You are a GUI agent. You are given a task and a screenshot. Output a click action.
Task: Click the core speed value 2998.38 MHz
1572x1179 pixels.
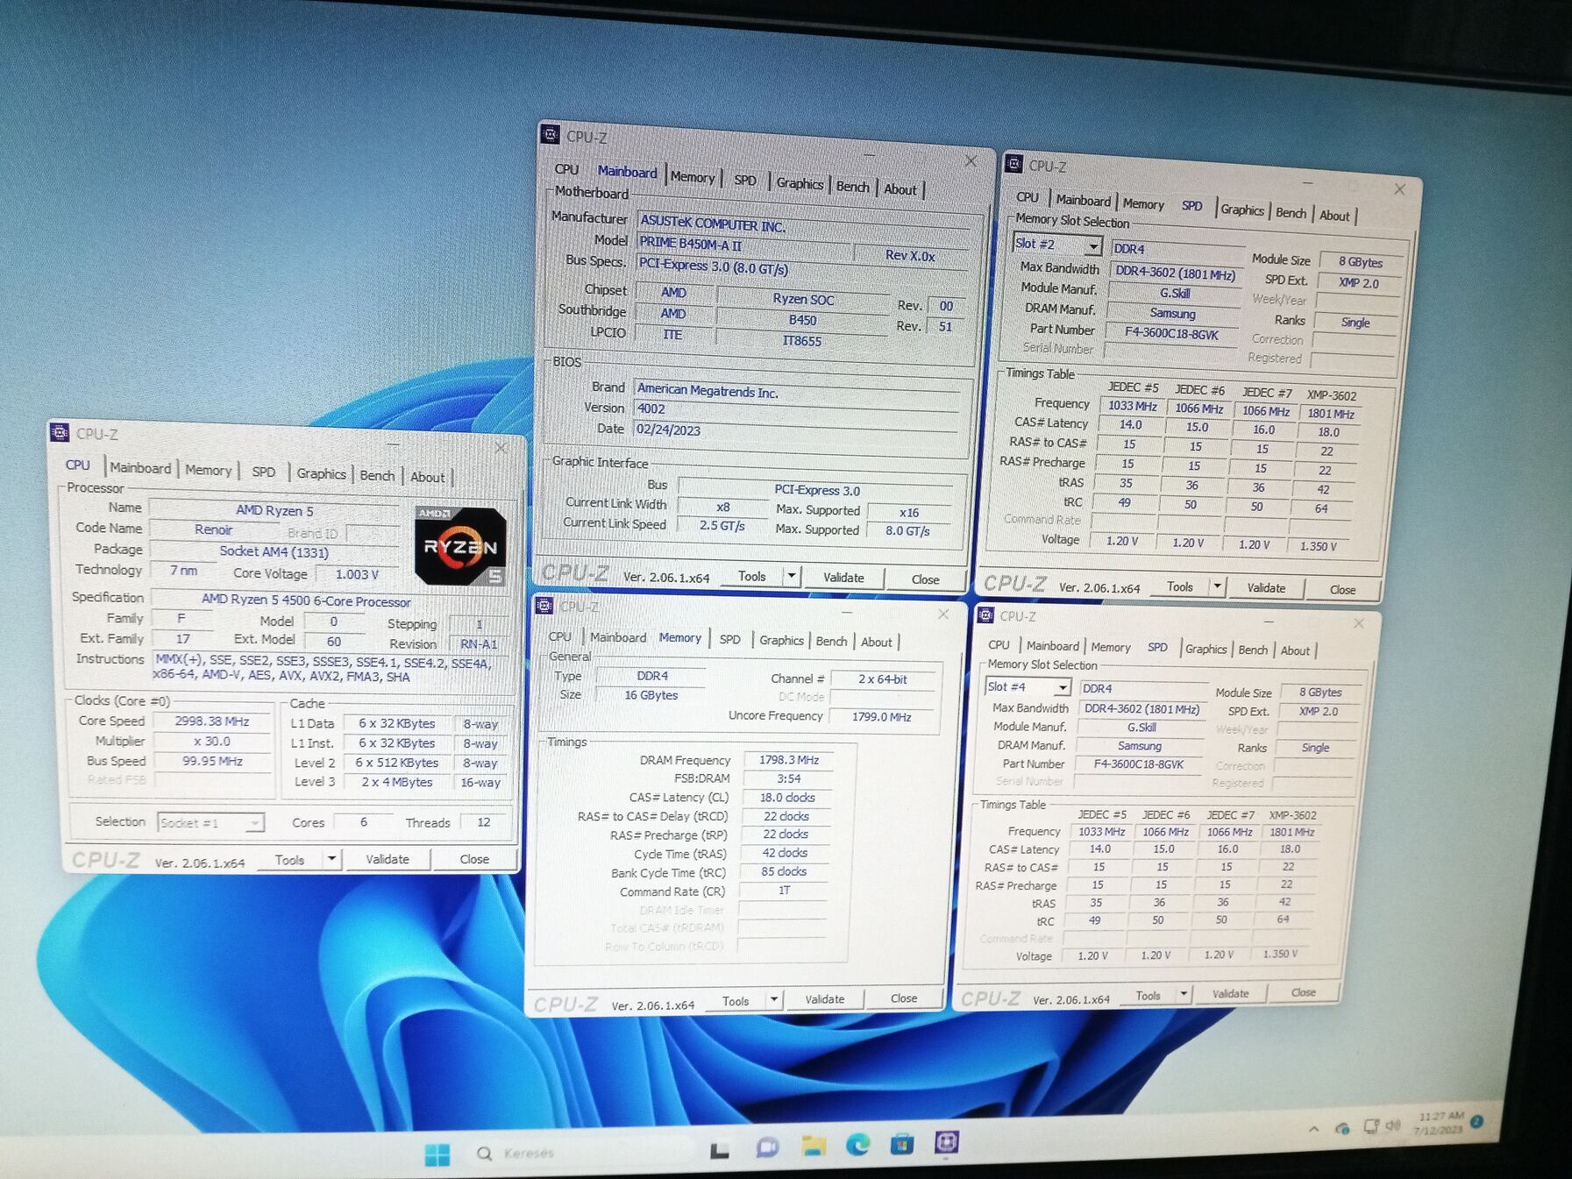[212, 721]
